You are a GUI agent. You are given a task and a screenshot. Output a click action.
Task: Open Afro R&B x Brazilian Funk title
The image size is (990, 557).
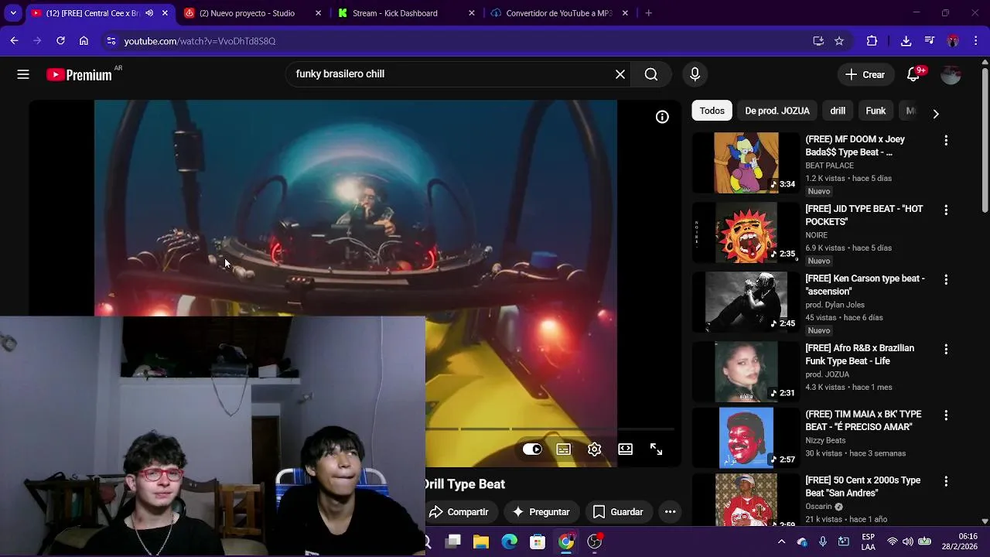(859, 354)
